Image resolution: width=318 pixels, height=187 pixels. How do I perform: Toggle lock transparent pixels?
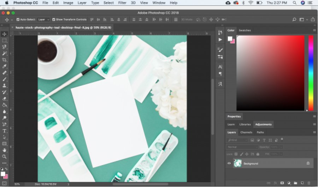(x=236, y=154)
